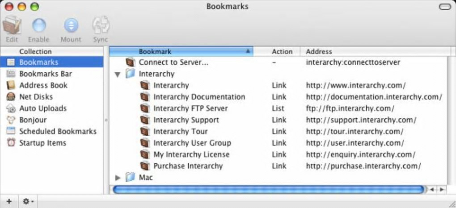Click the Mount toolbar icon
The image size is (456, 208).
[71, 26]
